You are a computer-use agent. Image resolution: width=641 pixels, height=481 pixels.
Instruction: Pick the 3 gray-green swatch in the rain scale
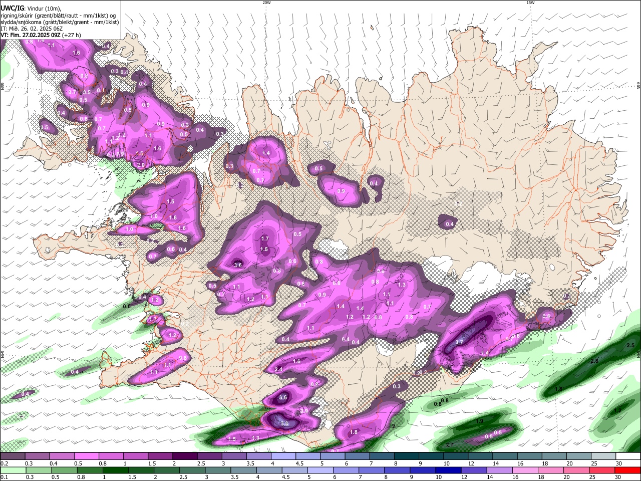tap(217, 470)
